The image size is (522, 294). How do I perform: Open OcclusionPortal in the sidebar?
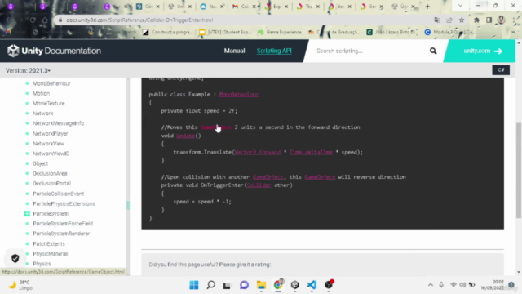(x=51, y=183)
